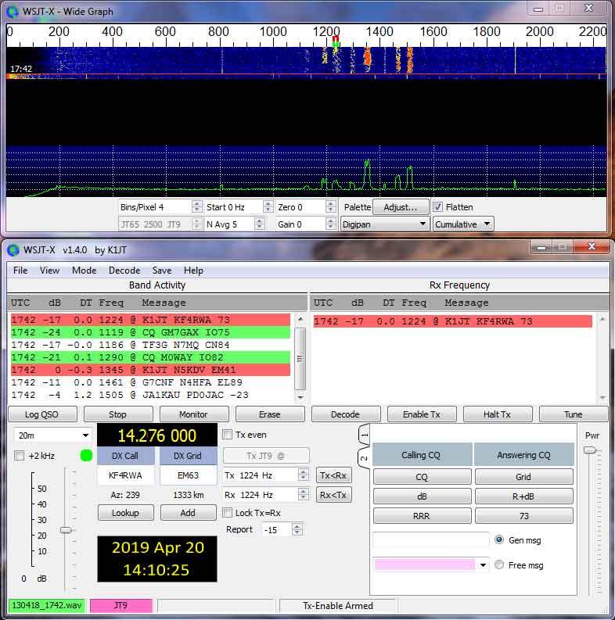Click the Enable Tx button
The image size is (615, 620).
coord(422,414)
